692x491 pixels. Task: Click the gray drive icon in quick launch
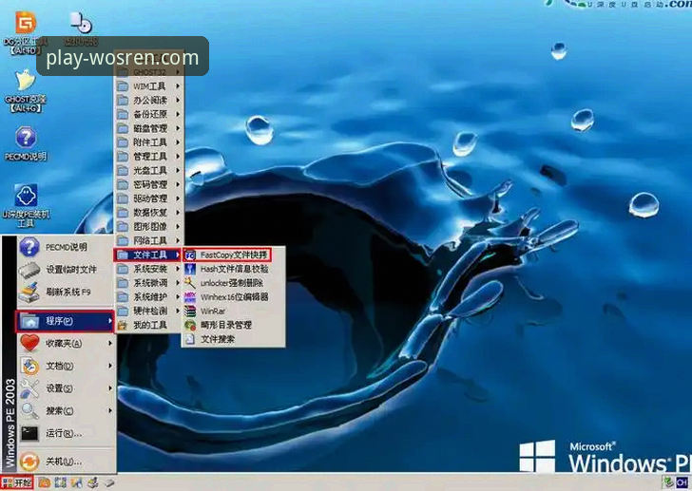point(109,483)
